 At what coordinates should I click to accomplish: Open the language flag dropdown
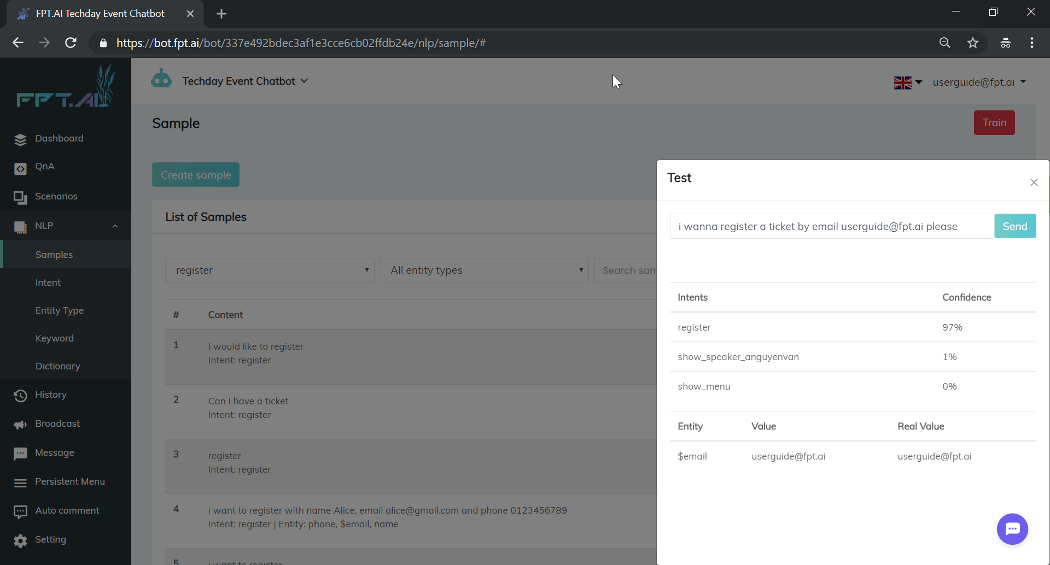coord(908,83)
